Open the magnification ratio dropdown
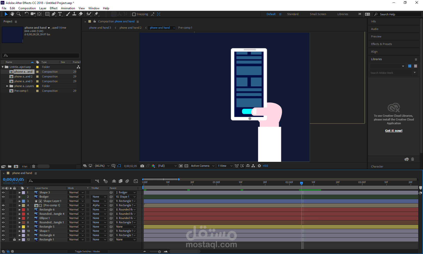This screenshot has height=254, width=423. coord(102,166)
